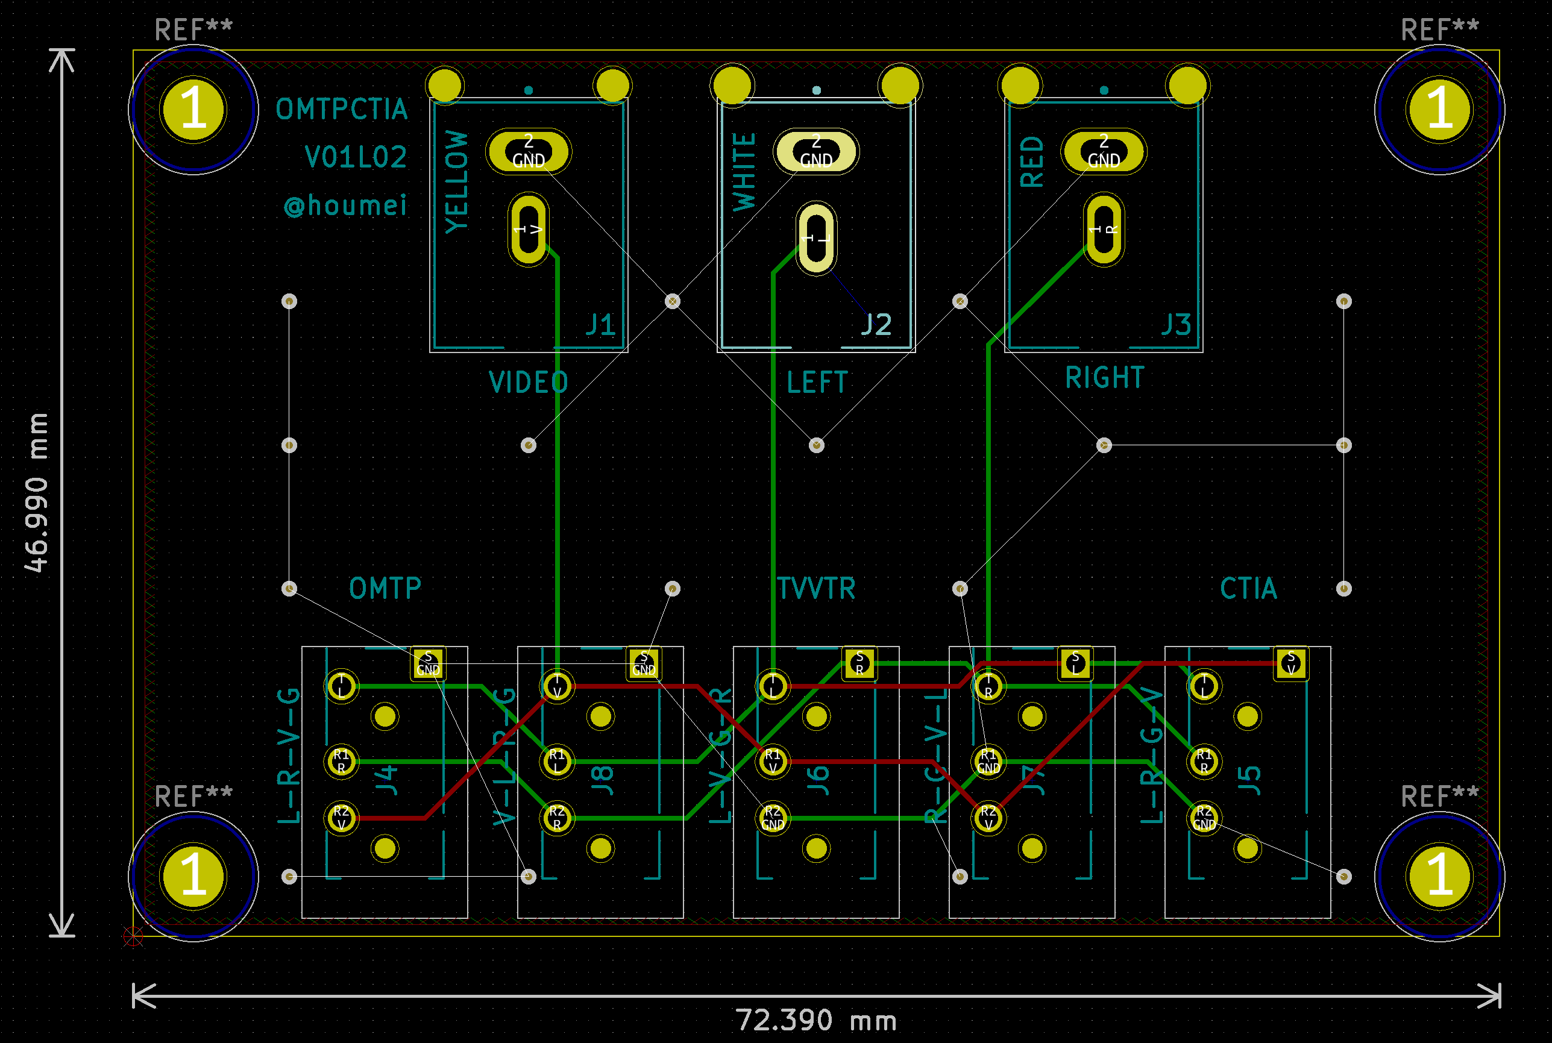Select the VIDEO label below J1
The image size is (1552, 1043).
528,383
